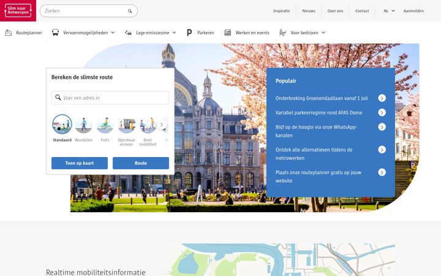Click arrow next to metrowerken alternatieven item
This screenshot has width=441, height=276.
point(382,150)
